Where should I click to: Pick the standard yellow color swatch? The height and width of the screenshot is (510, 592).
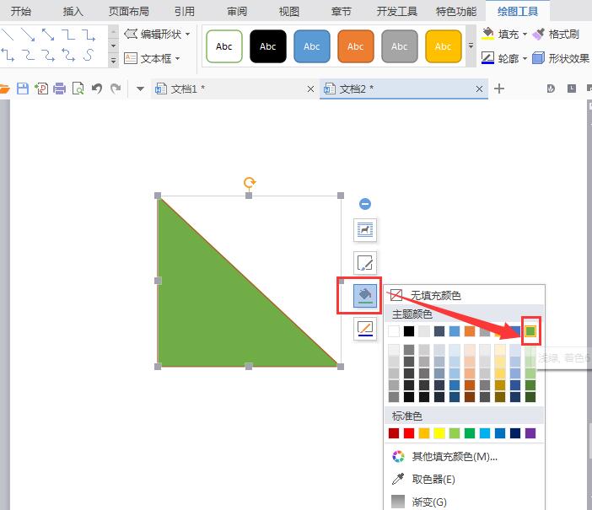pos(439,433)
